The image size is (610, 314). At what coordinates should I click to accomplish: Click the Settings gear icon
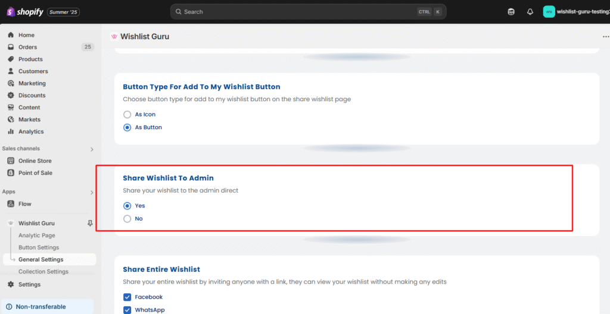coord(11,284)
